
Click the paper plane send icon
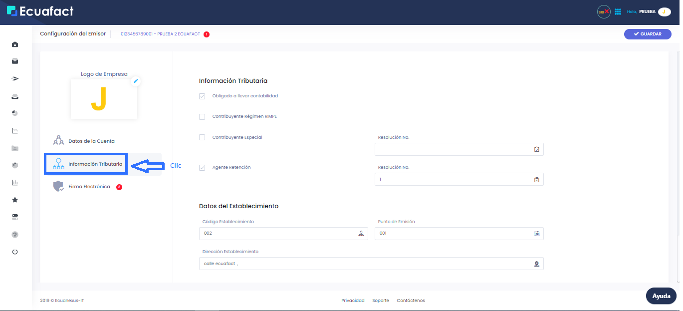[14, 78]
